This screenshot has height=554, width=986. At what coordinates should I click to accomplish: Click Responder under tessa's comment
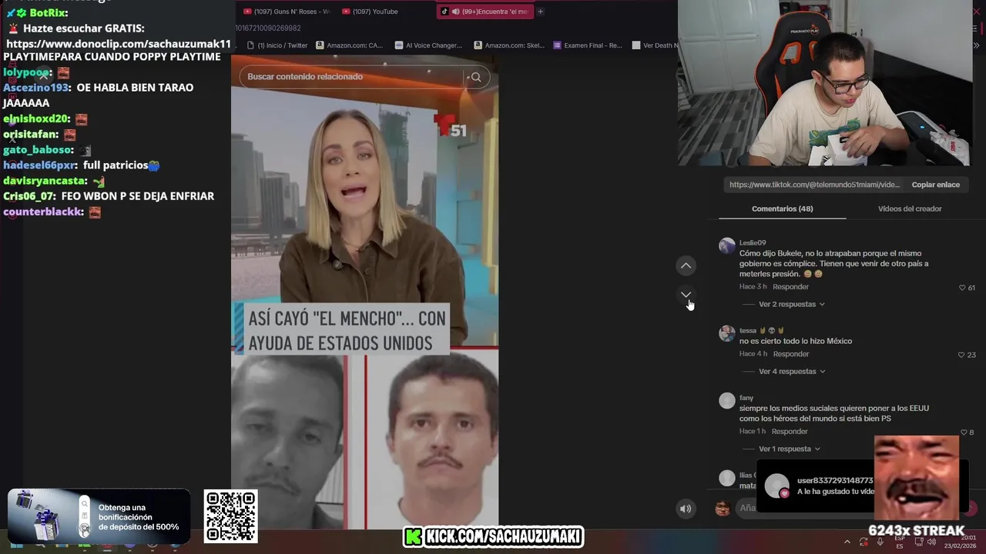(791, 354)
